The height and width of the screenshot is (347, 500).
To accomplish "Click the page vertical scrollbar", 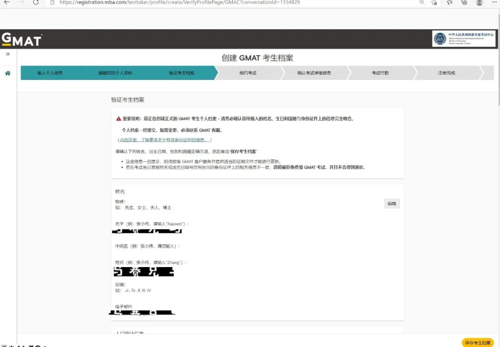I will (x=499, y=61).
